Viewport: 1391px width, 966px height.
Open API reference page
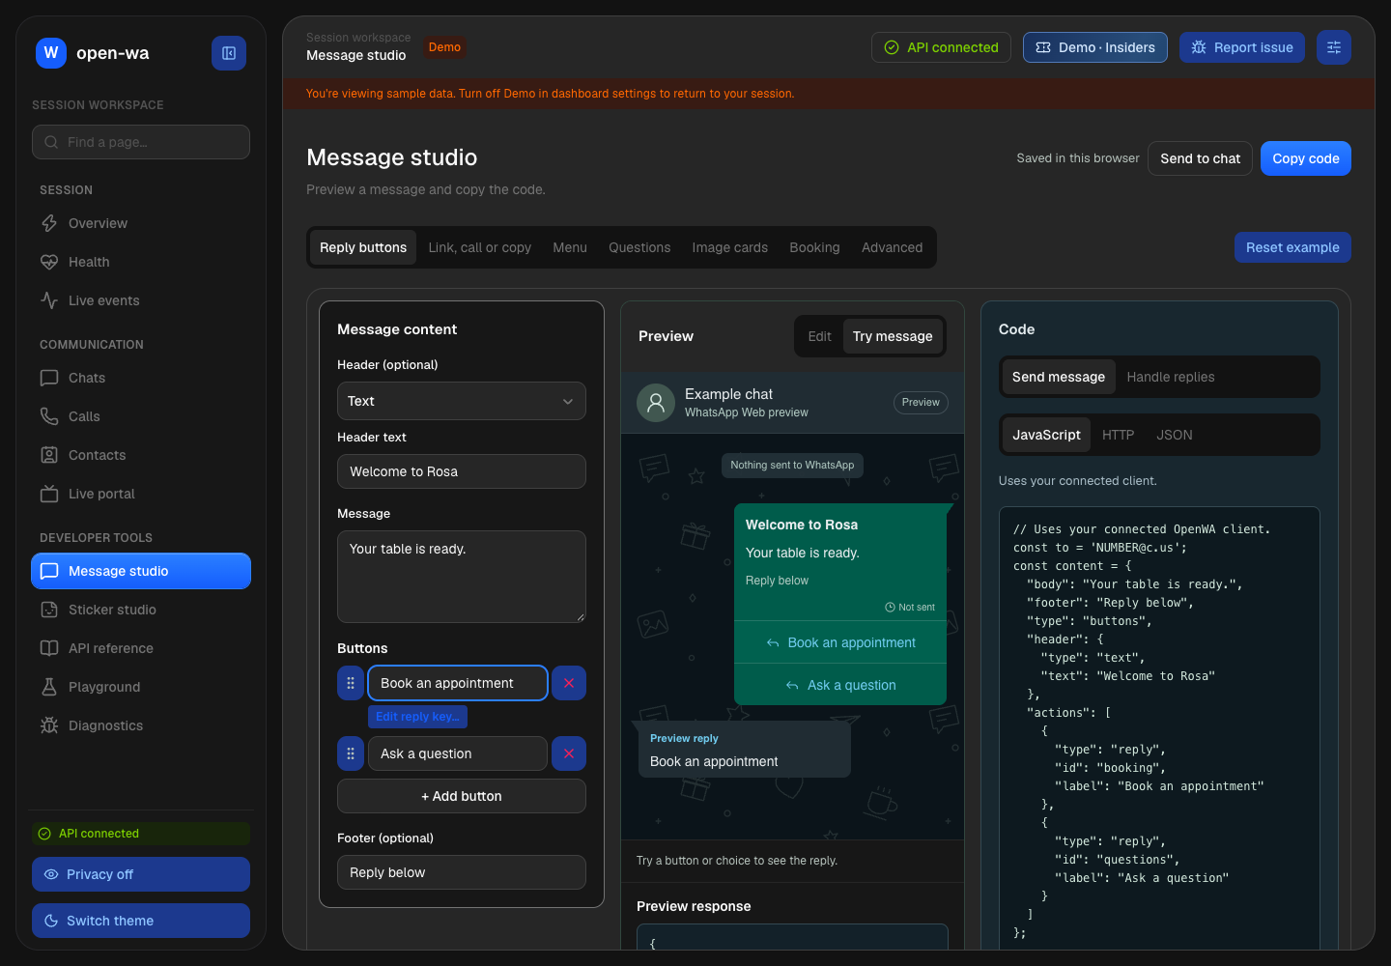click(x=141, y=648)
